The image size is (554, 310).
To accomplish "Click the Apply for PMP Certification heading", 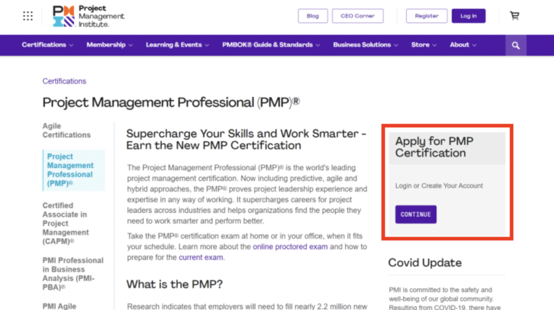I will 434,147.
